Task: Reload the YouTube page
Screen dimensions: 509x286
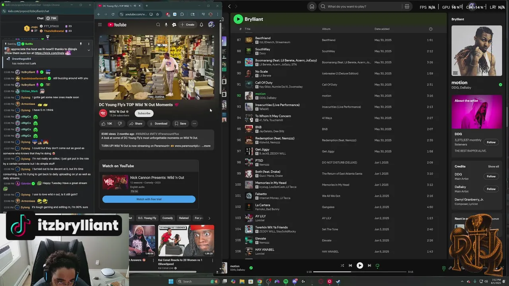Action: [x=113, y=14]
